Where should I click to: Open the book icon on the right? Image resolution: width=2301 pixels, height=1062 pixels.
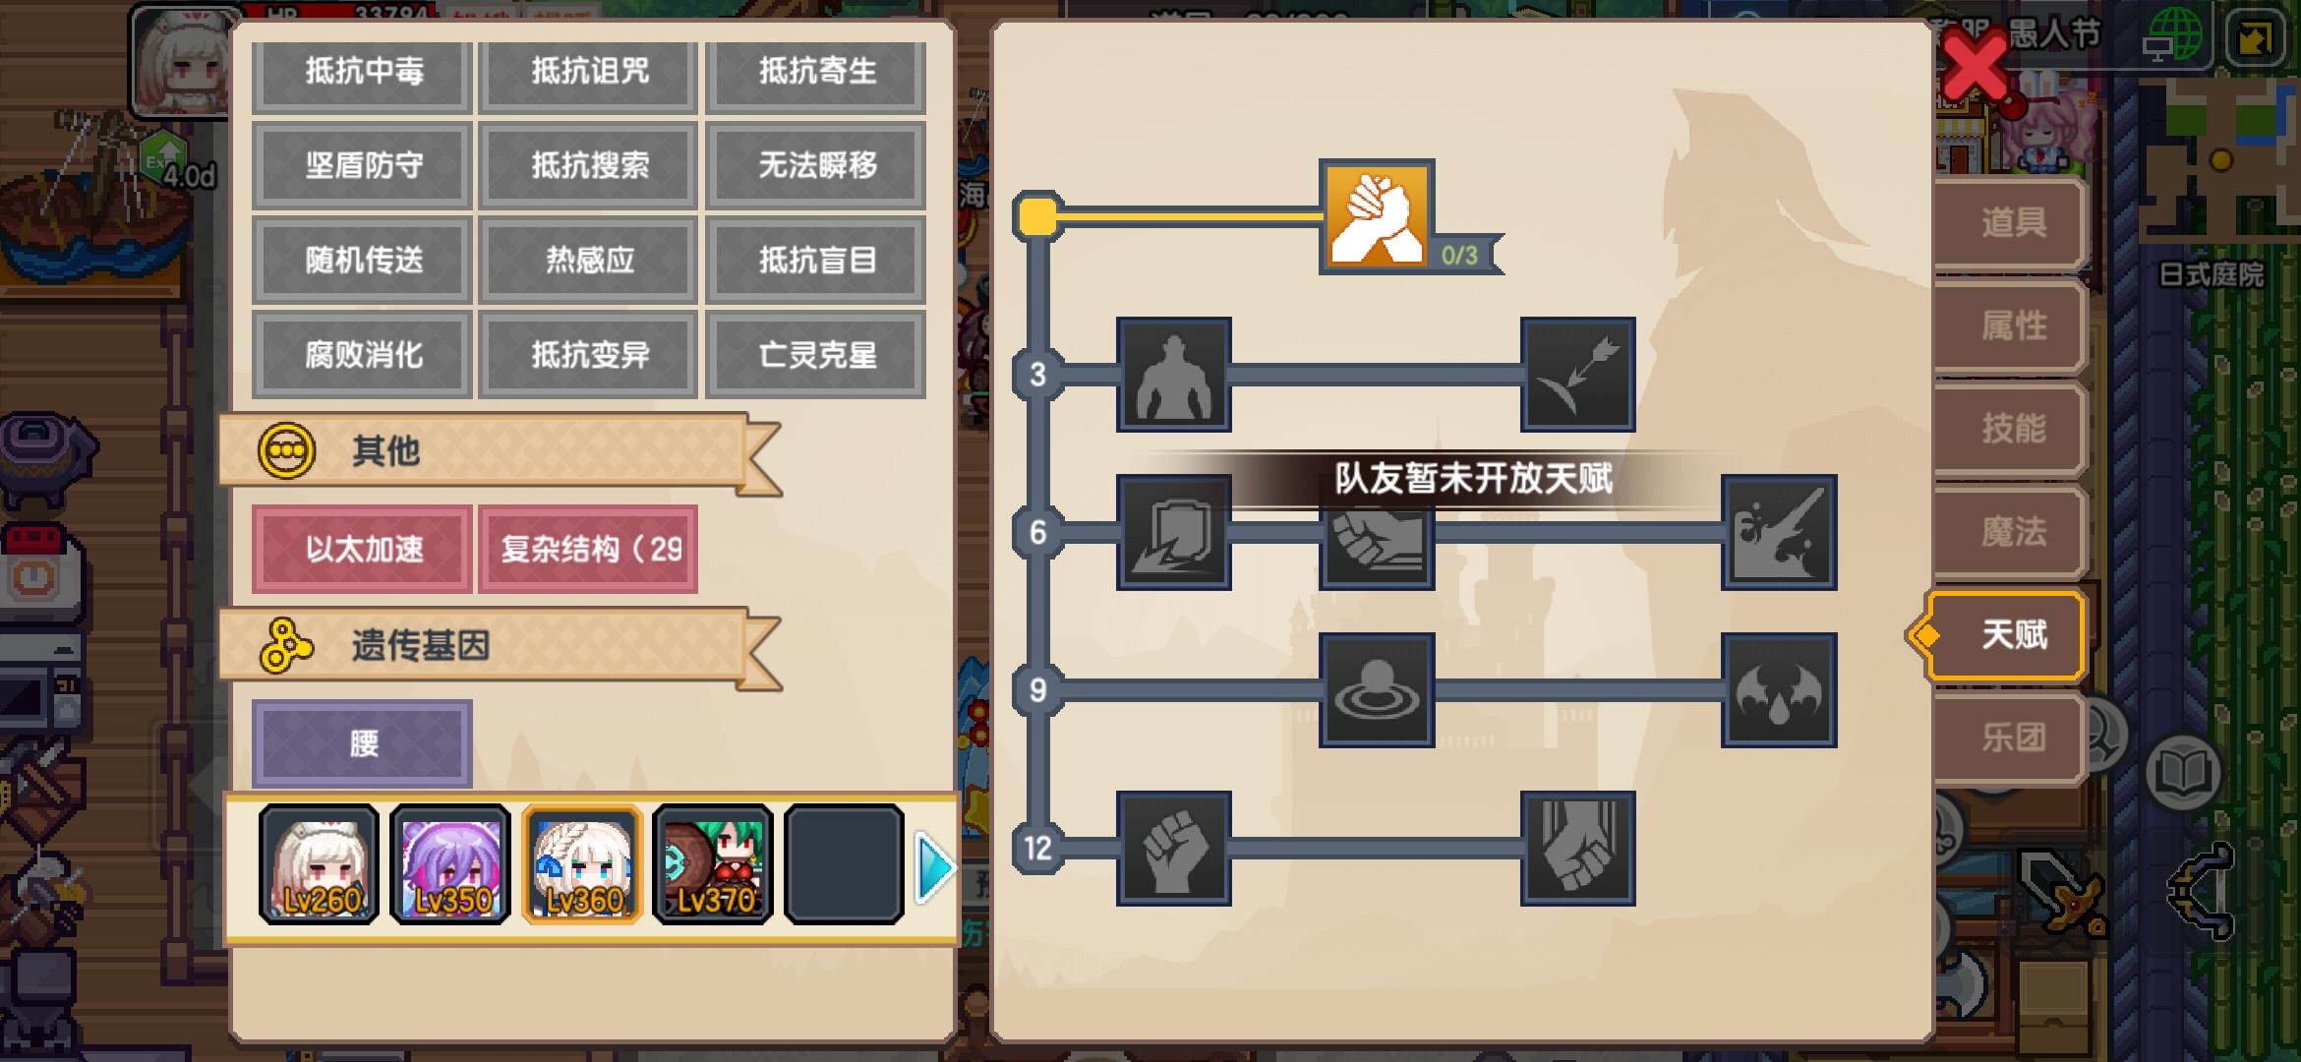[x=2183, y=774]
